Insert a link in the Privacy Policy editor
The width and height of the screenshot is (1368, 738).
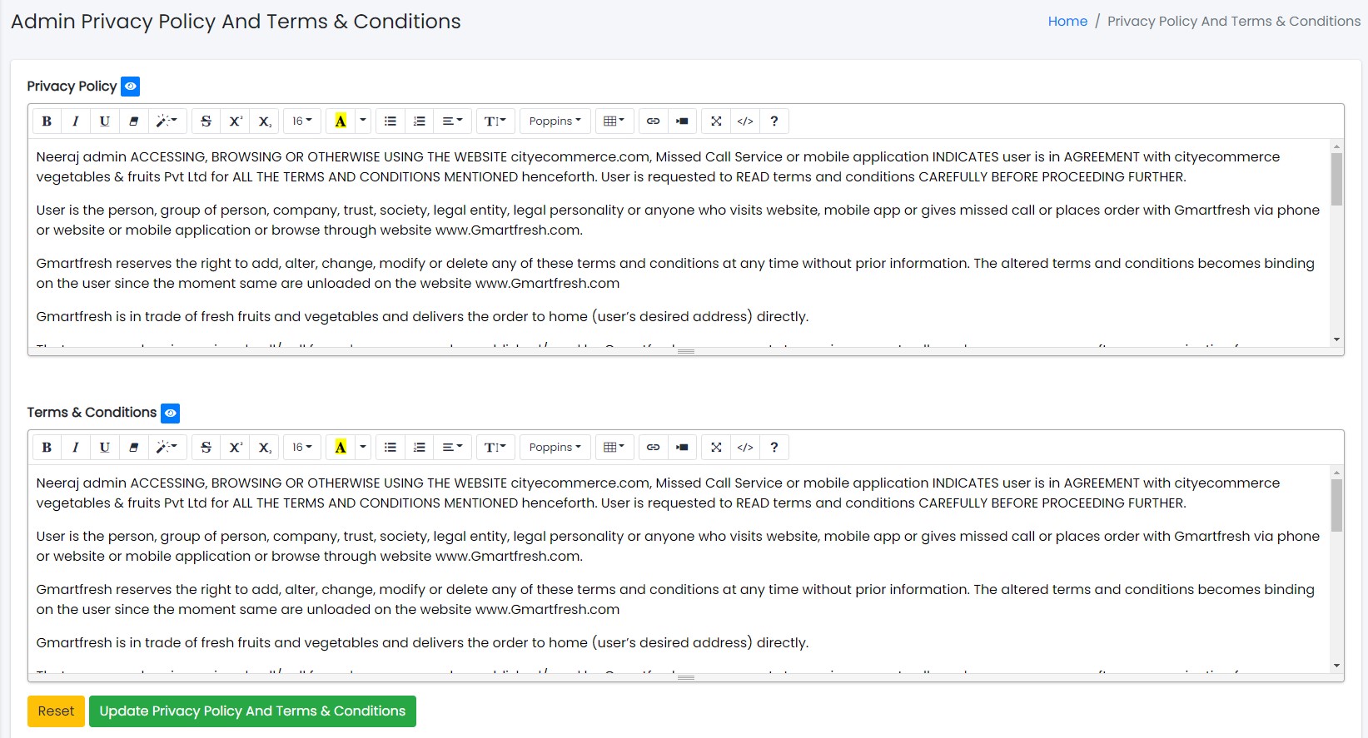[x=654, y=121]
